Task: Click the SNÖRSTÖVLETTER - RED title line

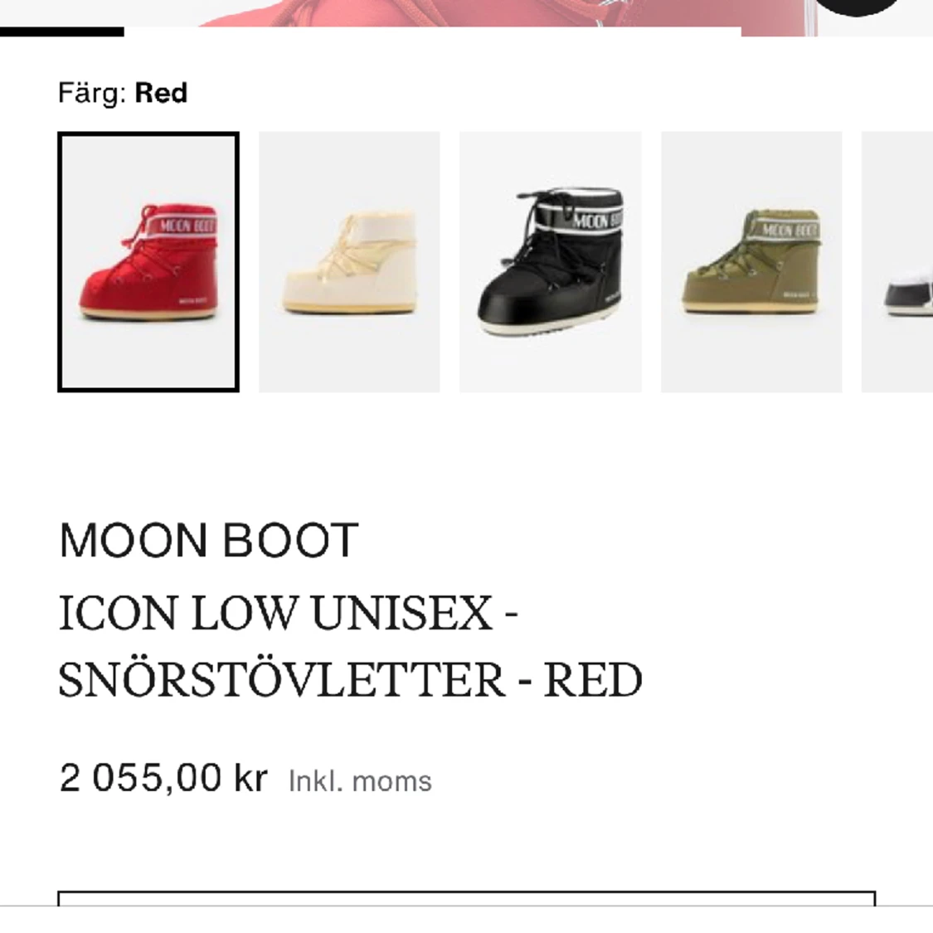Action: pos(350,680)
